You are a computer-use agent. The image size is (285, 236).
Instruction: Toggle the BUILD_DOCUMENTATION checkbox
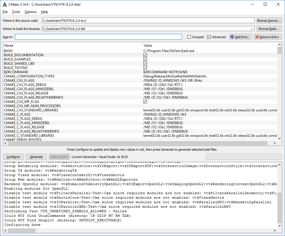[x=145, y=55]
